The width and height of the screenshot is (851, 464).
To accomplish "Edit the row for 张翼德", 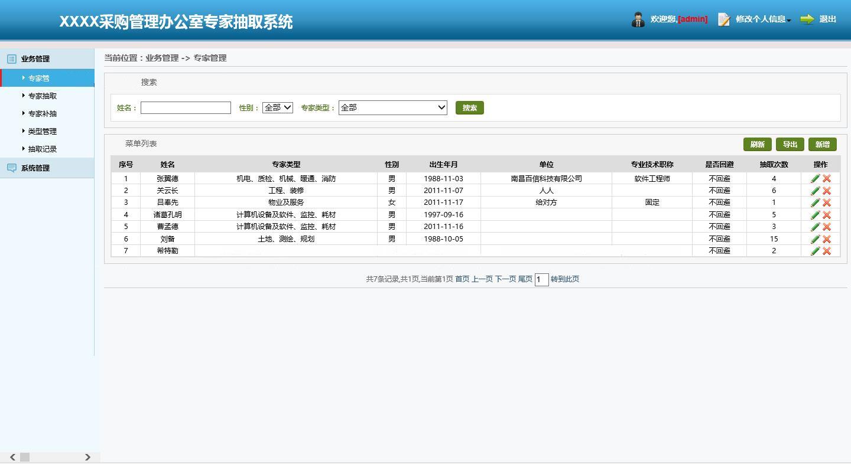I will click(x=816, y=179).
